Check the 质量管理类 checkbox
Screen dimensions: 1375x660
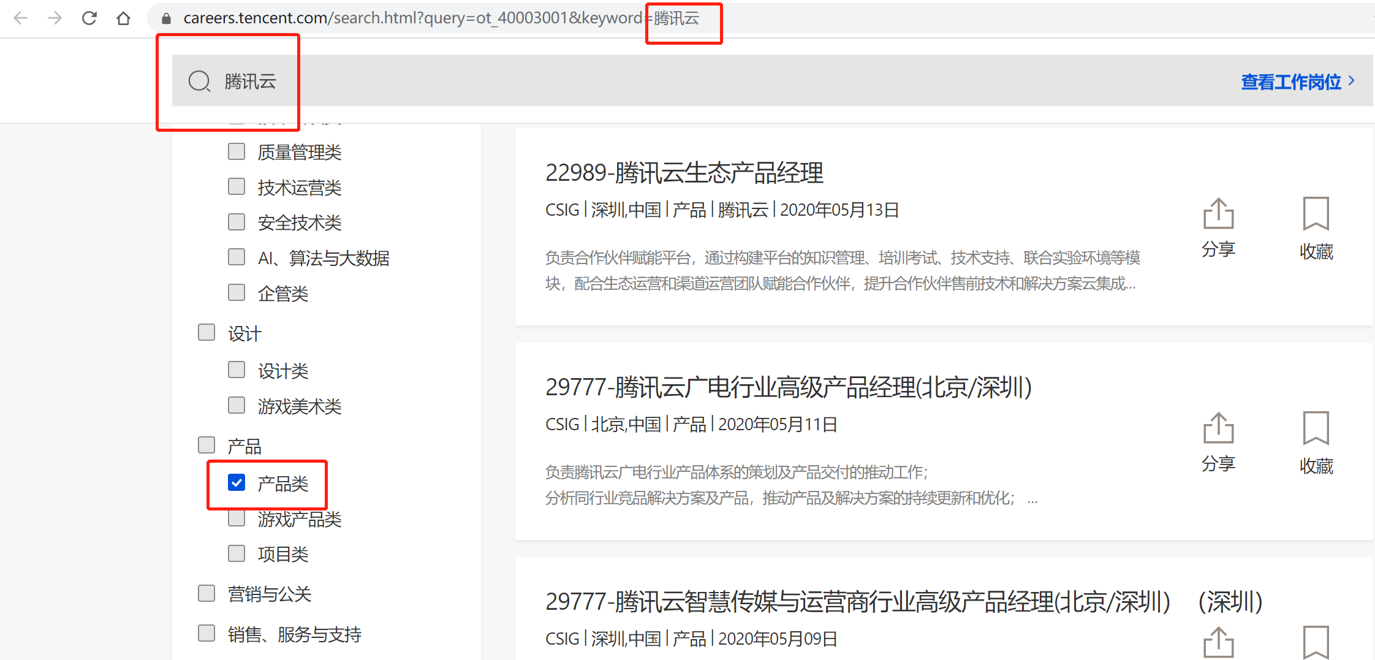click(237, 151)
